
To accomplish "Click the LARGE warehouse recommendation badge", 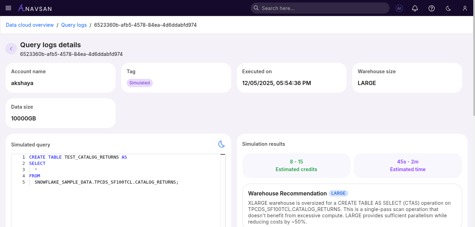I will (x=338, y=193).
